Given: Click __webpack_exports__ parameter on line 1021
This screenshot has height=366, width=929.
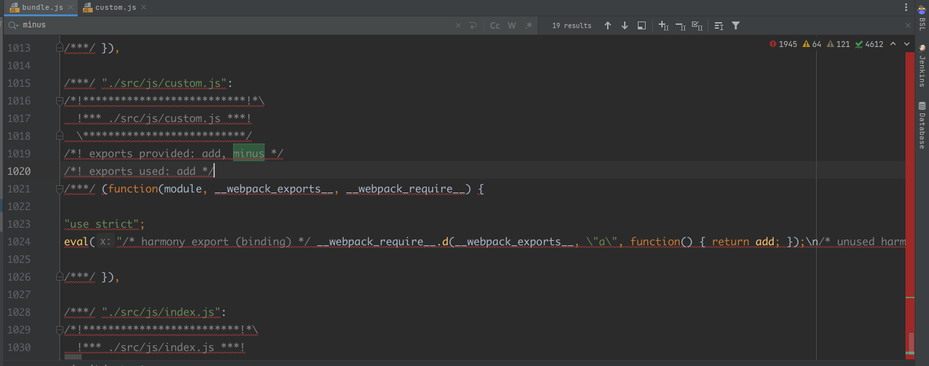Looking at the screenshot, I should tap(274, 189).
